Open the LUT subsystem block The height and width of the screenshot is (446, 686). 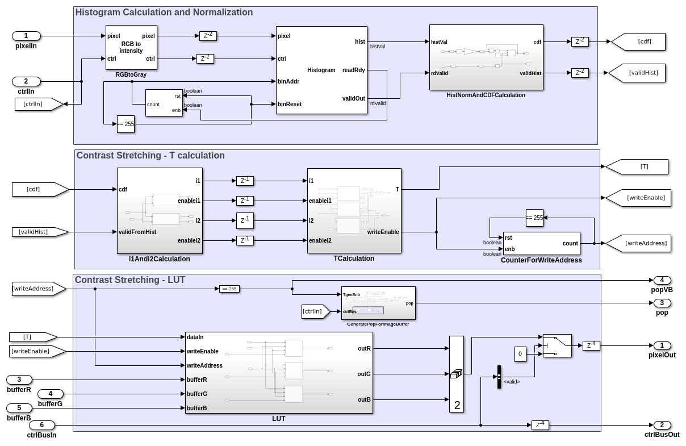[x=279, y=373]
